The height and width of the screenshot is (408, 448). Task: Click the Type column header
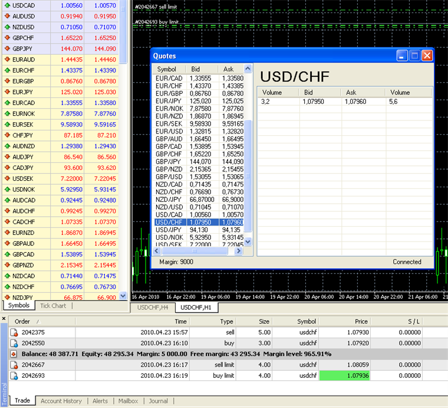point(212,321)
